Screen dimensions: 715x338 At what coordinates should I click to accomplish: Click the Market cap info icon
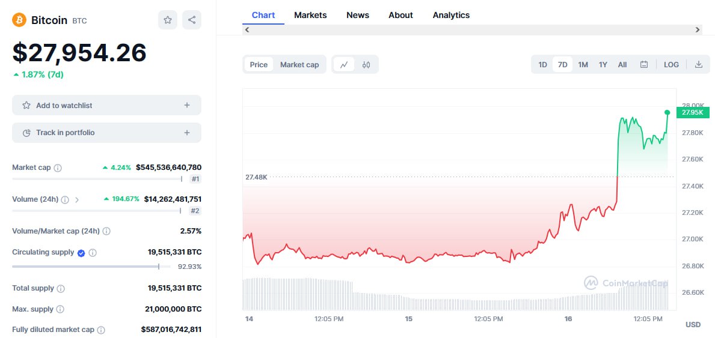58,168
